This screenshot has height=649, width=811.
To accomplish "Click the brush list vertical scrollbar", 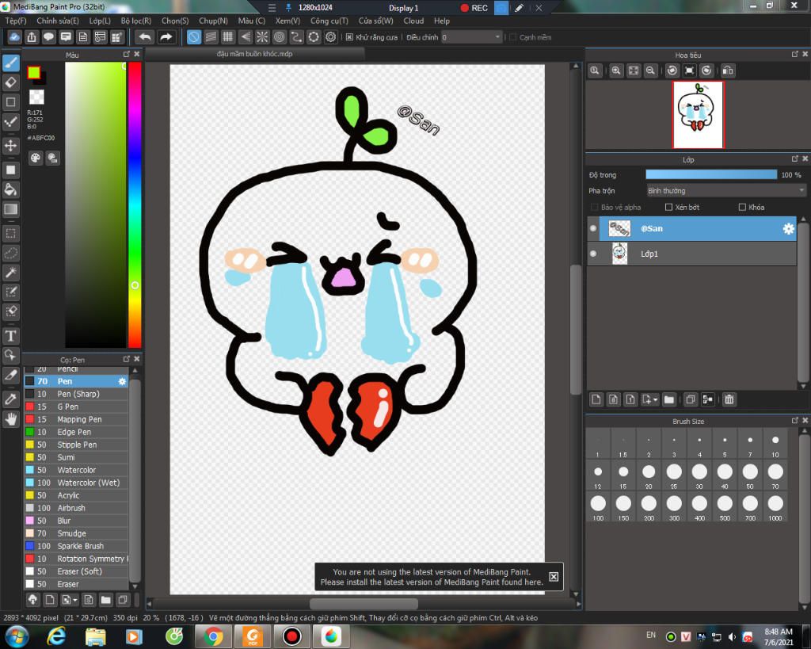I will [x=135, y=479].
